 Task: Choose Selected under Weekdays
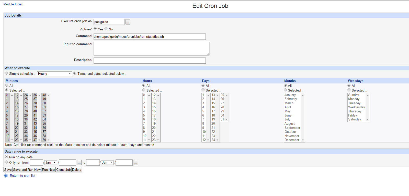[349, 90]
